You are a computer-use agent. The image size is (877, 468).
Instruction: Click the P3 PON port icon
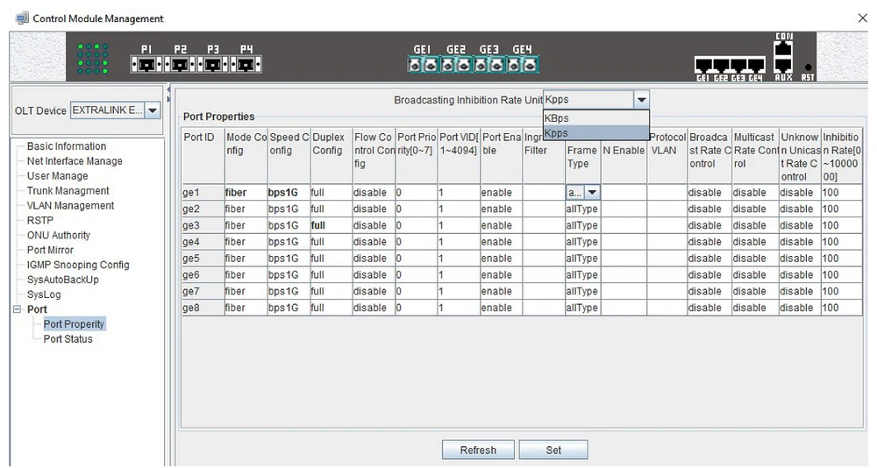pos(211,65)
